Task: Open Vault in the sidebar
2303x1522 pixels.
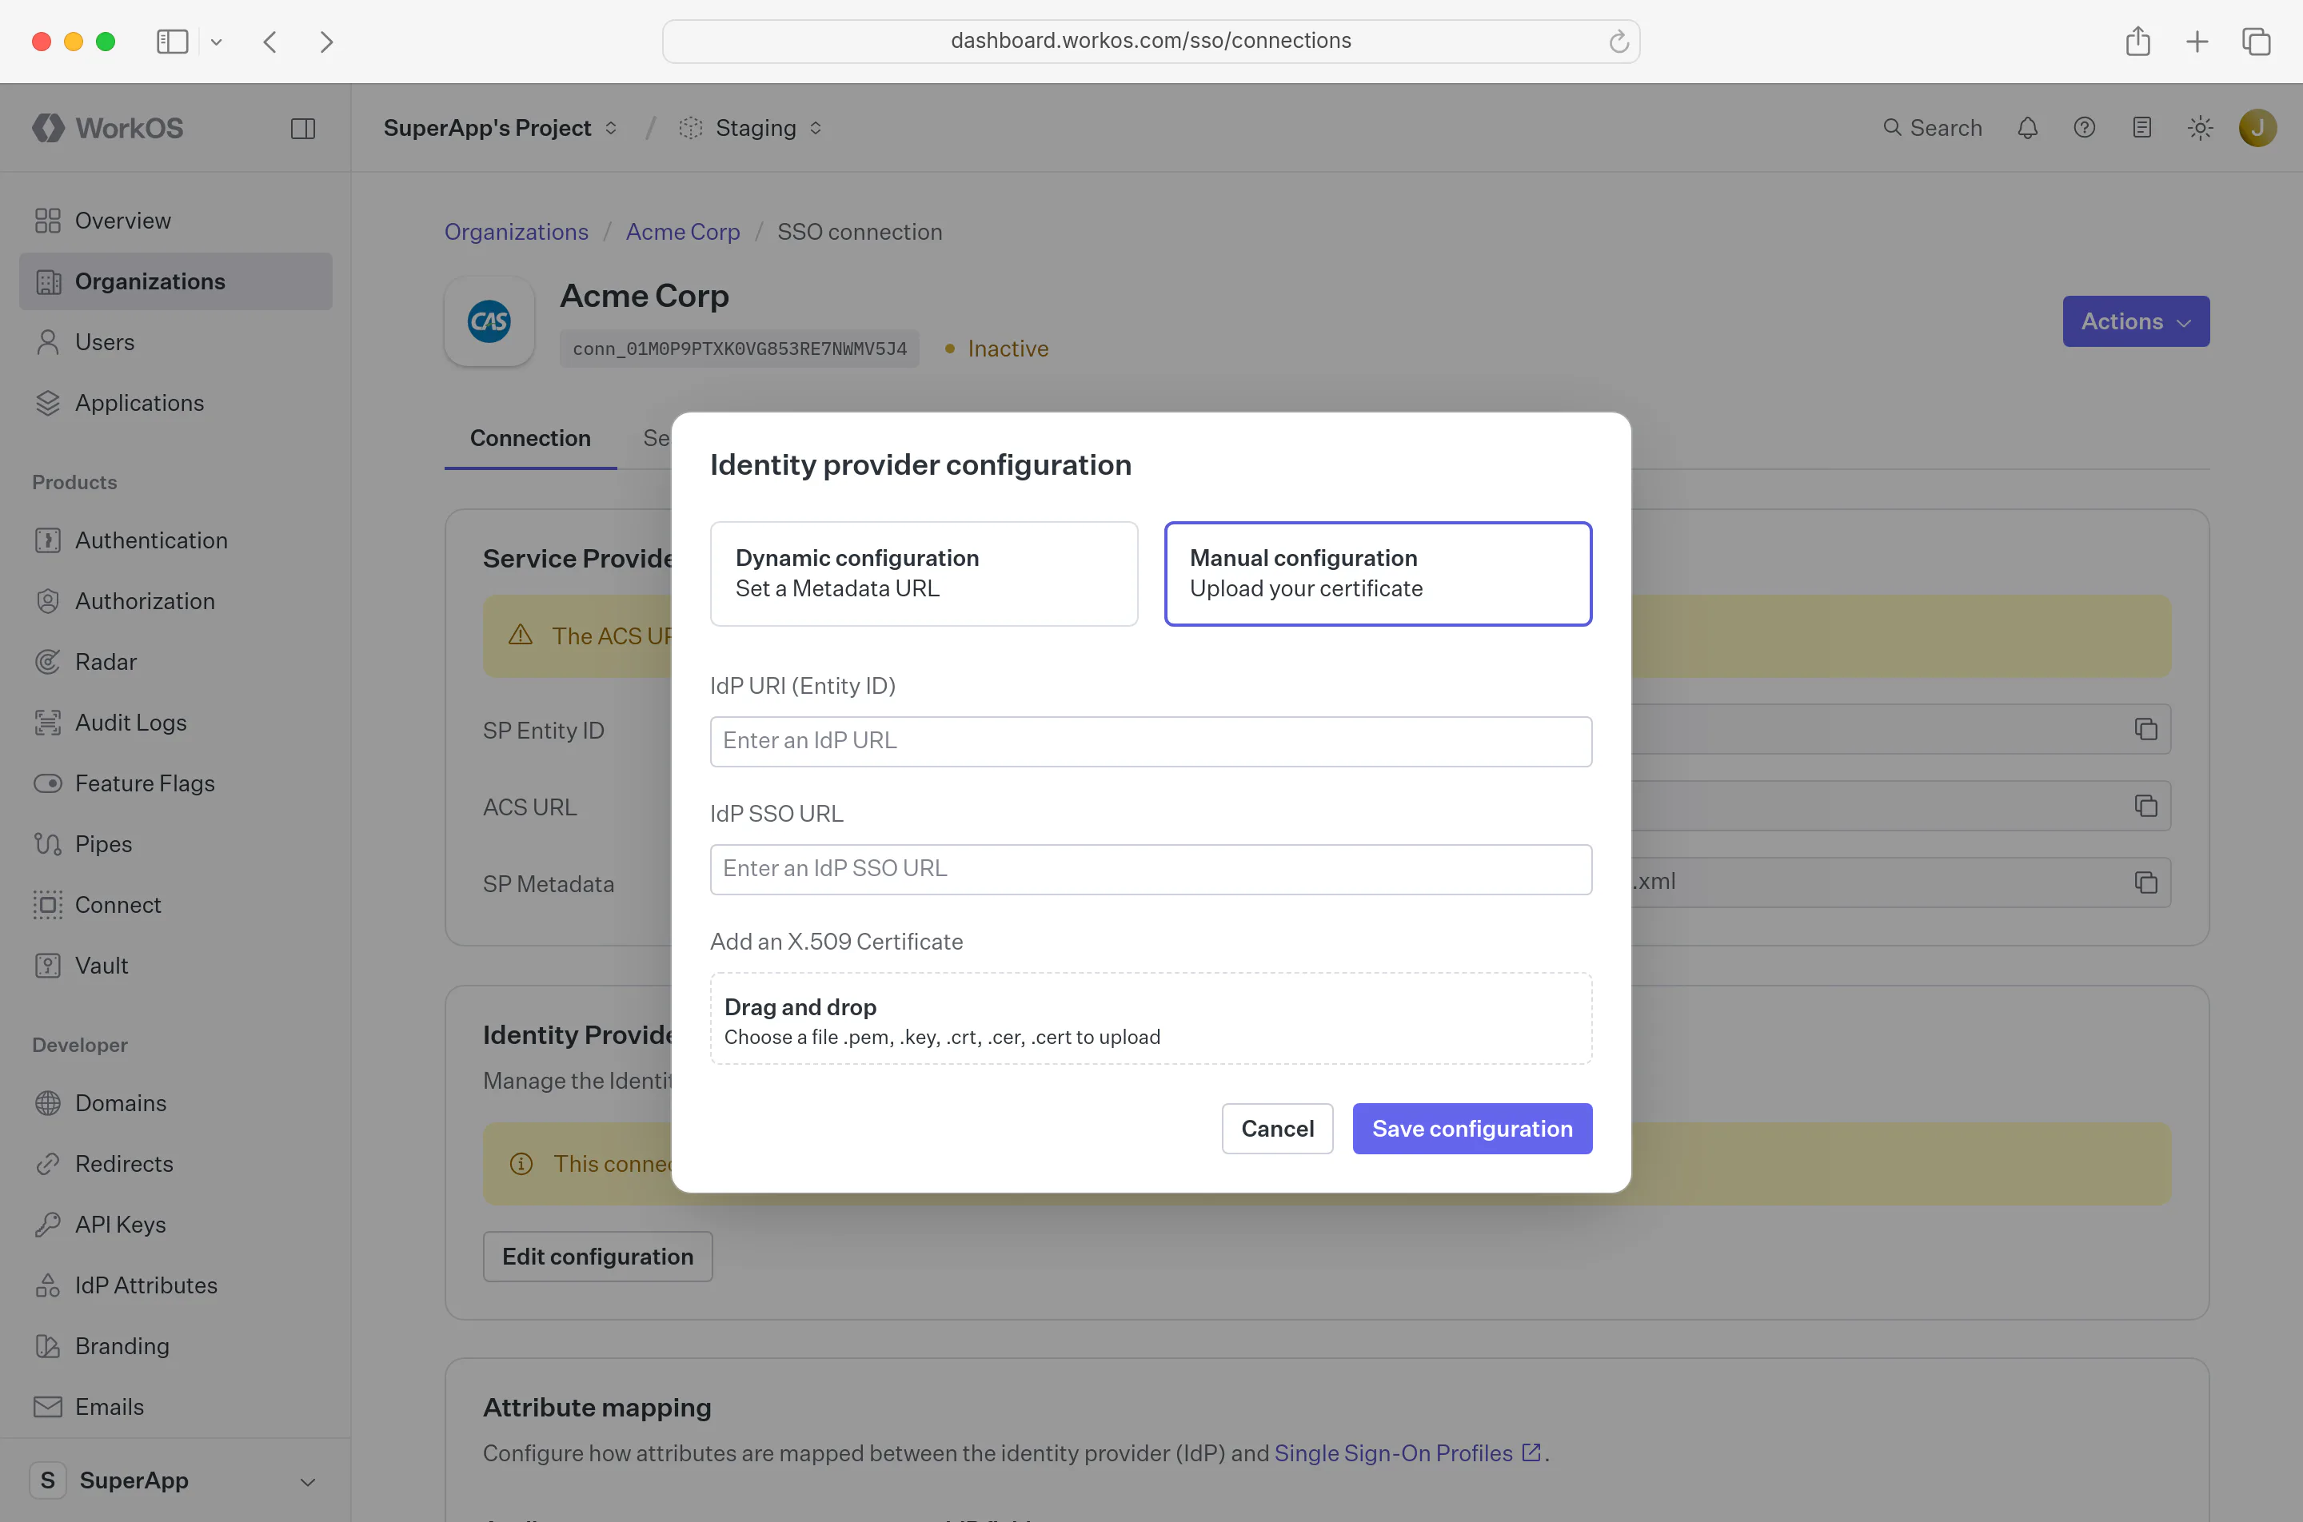Action: point(176,966)
